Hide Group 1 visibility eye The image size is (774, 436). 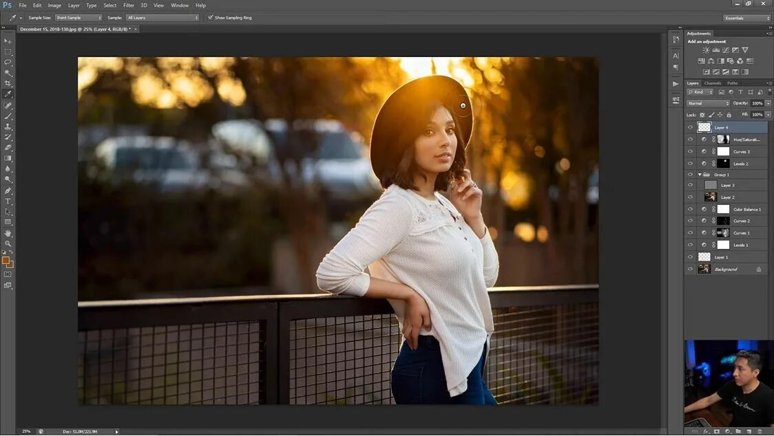pos(690,175)
